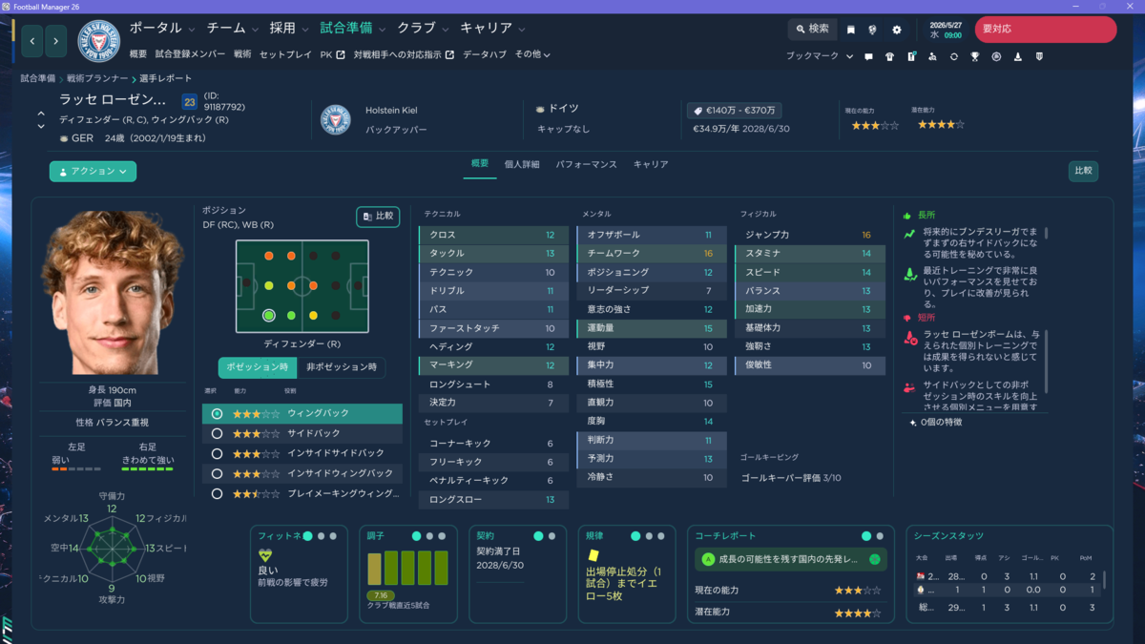The height and width of the screenshot is (644, 1145).
Task: Click the 比較 button in ポジション panel
Action: pyautogui.click(x=378, y=217)
